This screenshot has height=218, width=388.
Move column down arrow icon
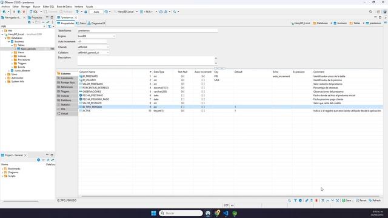pos(333,200)
